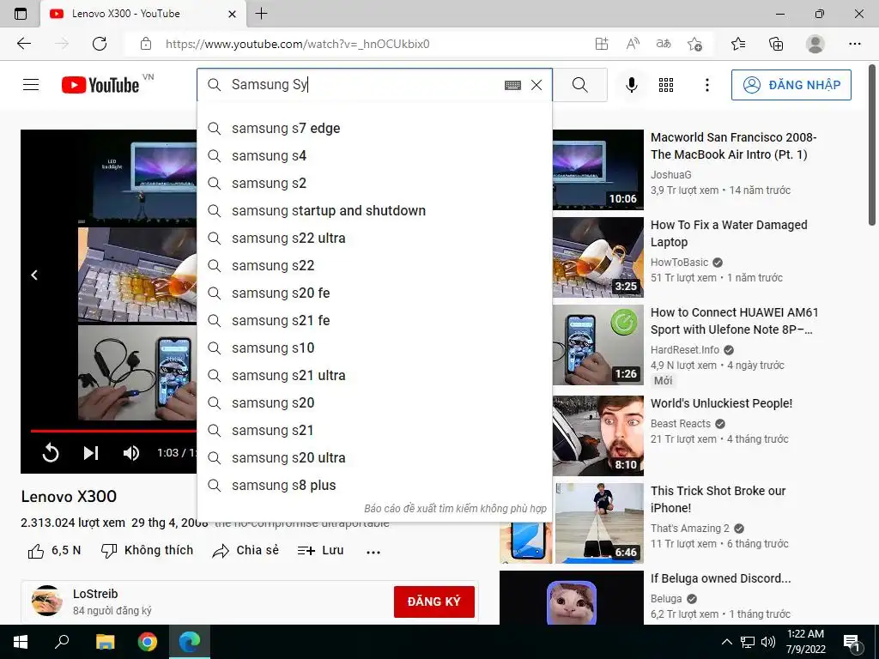
Task: Open the Windows Start menu
Action: 21,642
